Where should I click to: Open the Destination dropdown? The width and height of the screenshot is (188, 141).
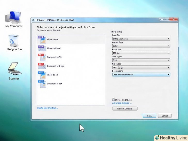(x=141, y=75)
